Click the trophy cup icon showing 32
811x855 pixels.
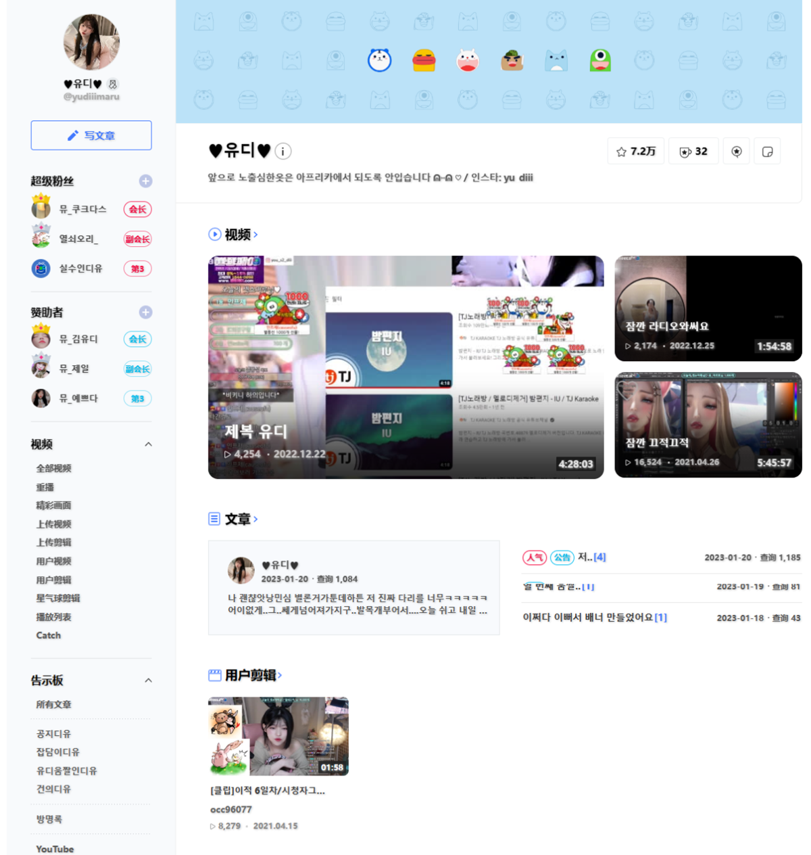tap(693, 152)
